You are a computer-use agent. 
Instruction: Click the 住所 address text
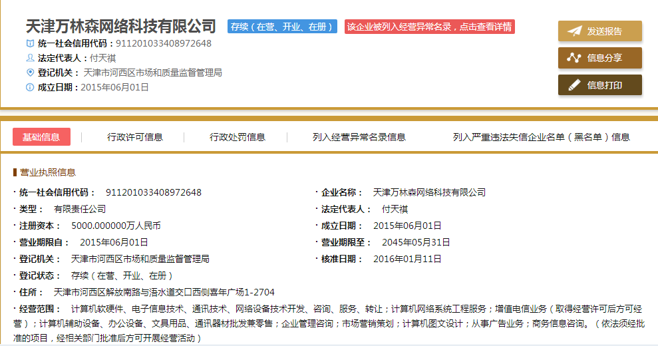164,292
